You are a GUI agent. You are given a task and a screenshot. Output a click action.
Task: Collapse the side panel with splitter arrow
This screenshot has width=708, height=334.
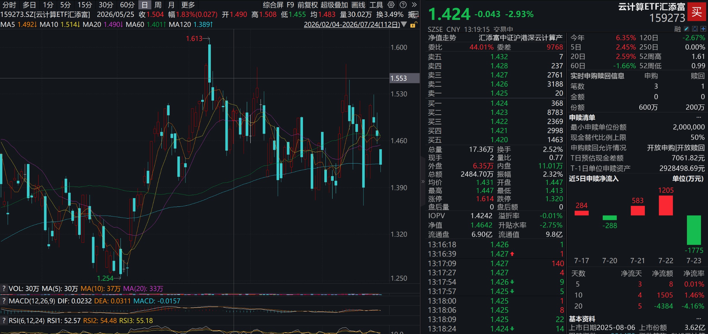[423, 182]
